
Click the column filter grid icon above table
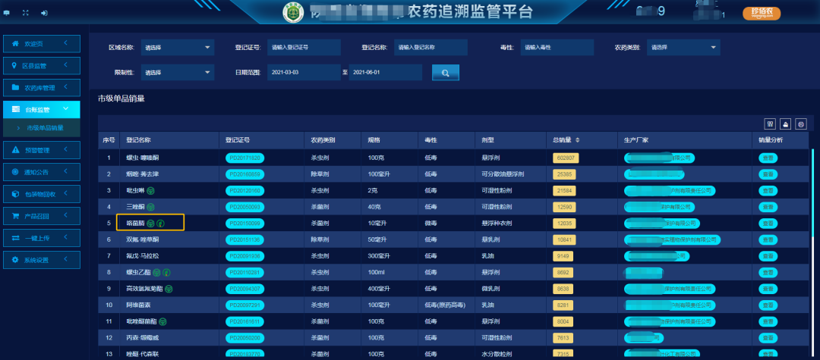[x=769, y=124]
